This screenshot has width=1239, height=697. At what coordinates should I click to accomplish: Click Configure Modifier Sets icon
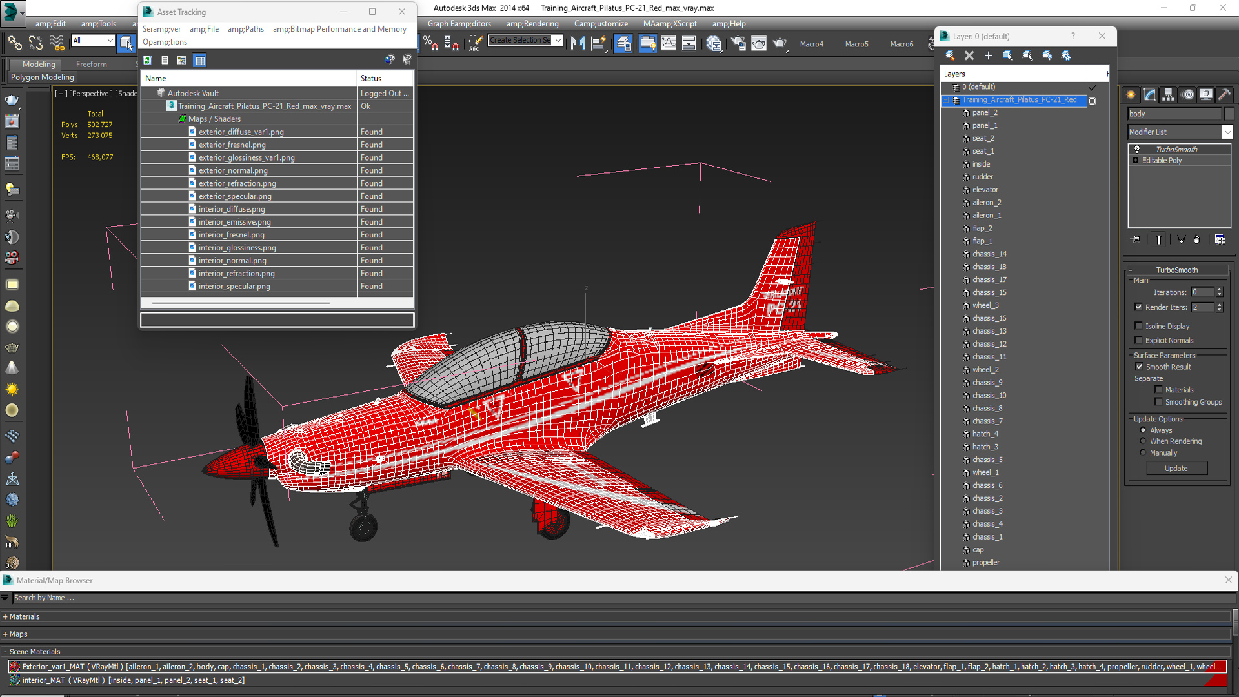point(1220,239)
